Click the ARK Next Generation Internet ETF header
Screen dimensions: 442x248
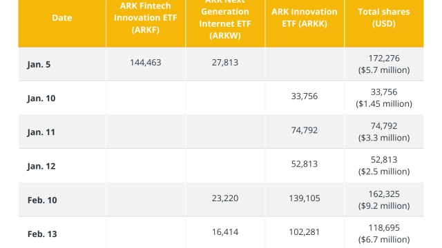tap(225, 19)
